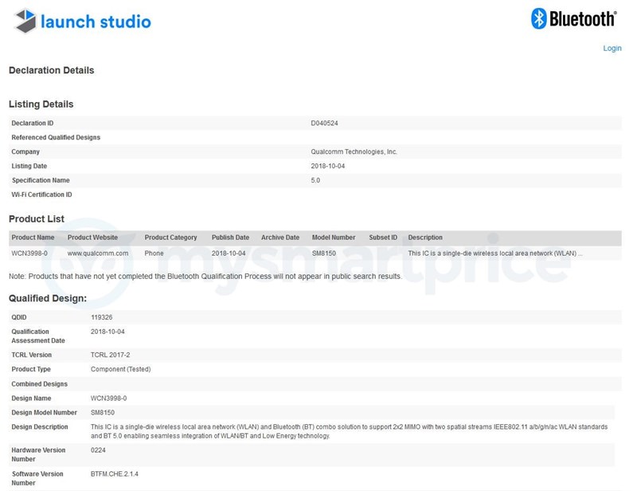Click the Specification Name label
Screen dimensions: 637x491
click(x=41, y=180)
